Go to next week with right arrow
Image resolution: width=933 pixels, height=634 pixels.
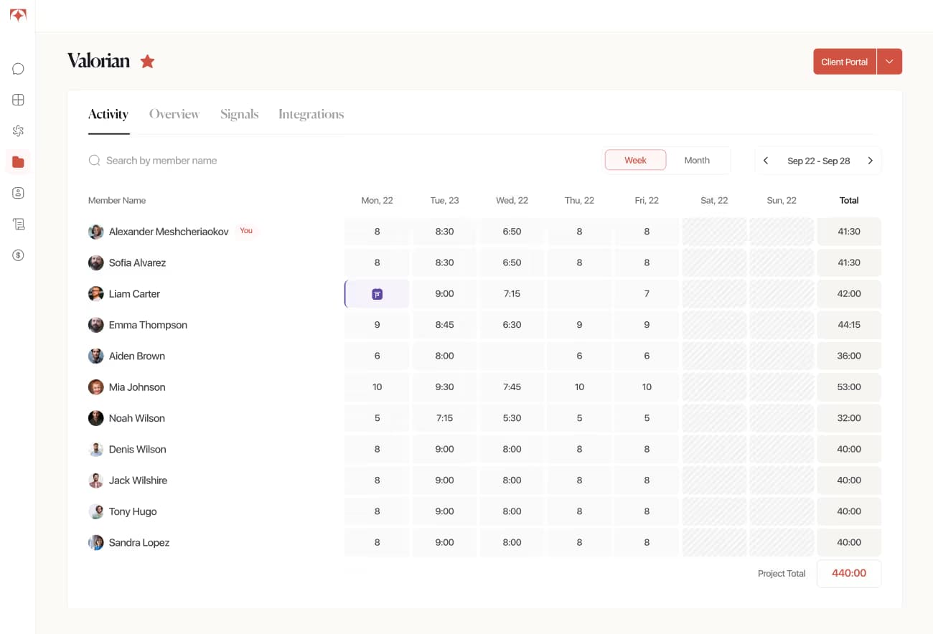pos(870,161)
